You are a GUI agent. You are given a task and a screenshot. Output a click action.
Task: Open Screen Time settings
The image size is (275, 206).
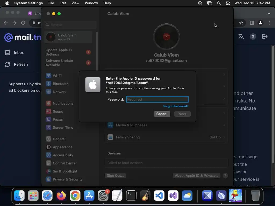pos(59,127)
